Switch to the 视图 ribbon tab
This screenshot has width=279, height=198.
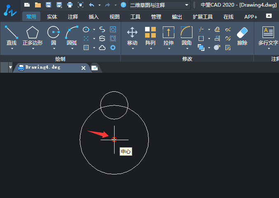click(x=115, y=17)
